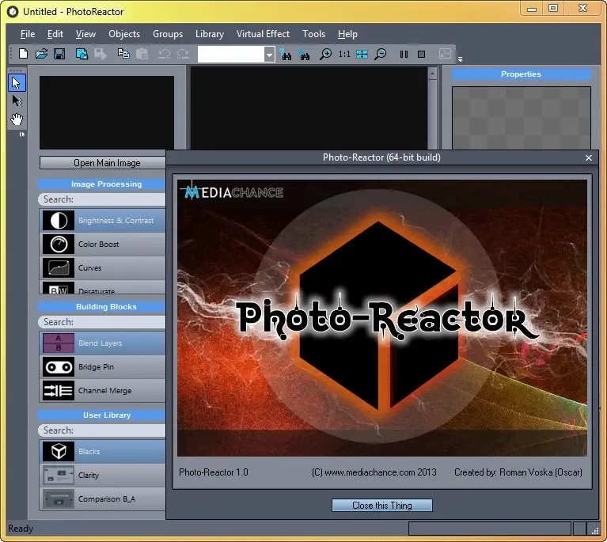Select the hand pan tool
The width and height of the screenshot is (607, 542).
(17, 119)
